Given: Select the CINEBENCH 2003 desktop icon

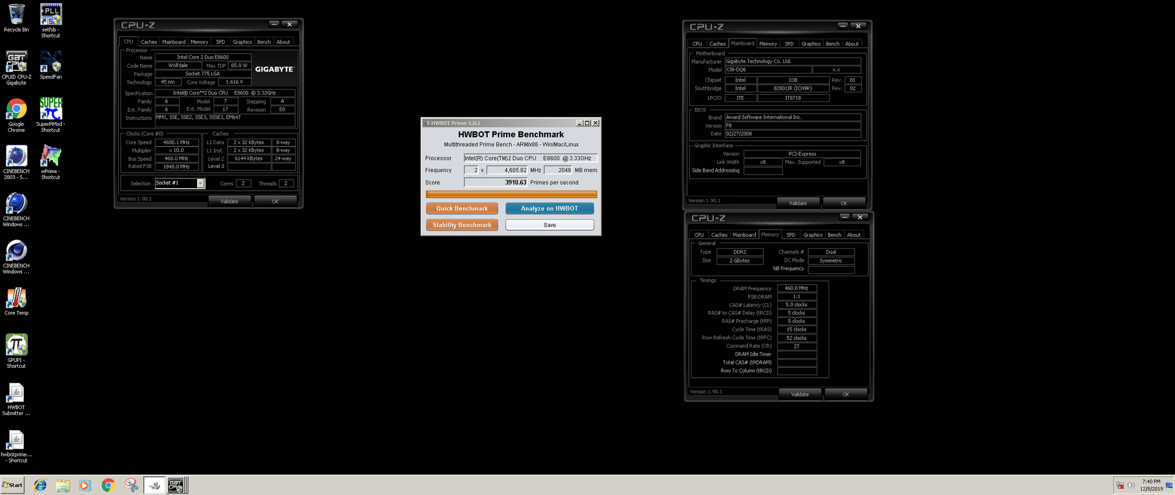Looking at the screenshot, I should 17,163.
